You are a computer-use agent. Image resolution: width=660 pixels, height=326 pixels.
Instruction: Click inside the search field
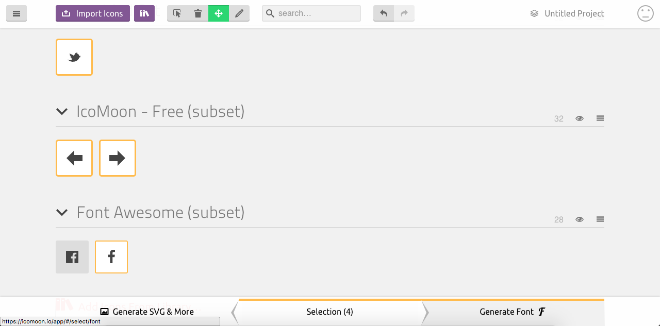(x=311, y=13)
